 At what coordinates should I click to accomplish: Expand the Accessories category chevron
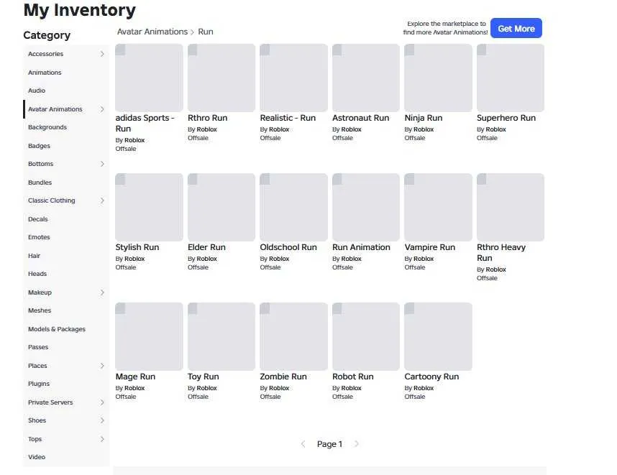[x=102, y=54]
